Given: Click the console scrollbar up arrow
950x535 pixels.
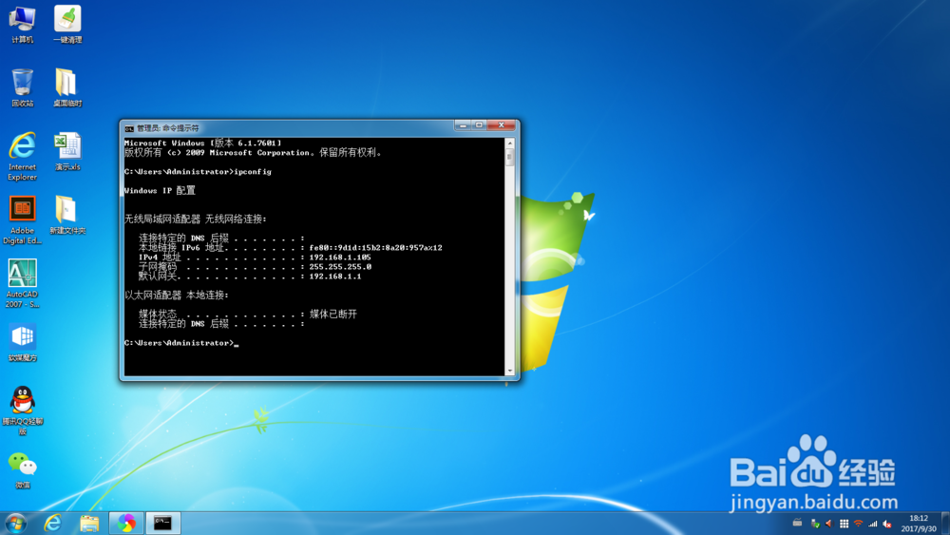Looking at the screenshot, I should coord(509,143).
